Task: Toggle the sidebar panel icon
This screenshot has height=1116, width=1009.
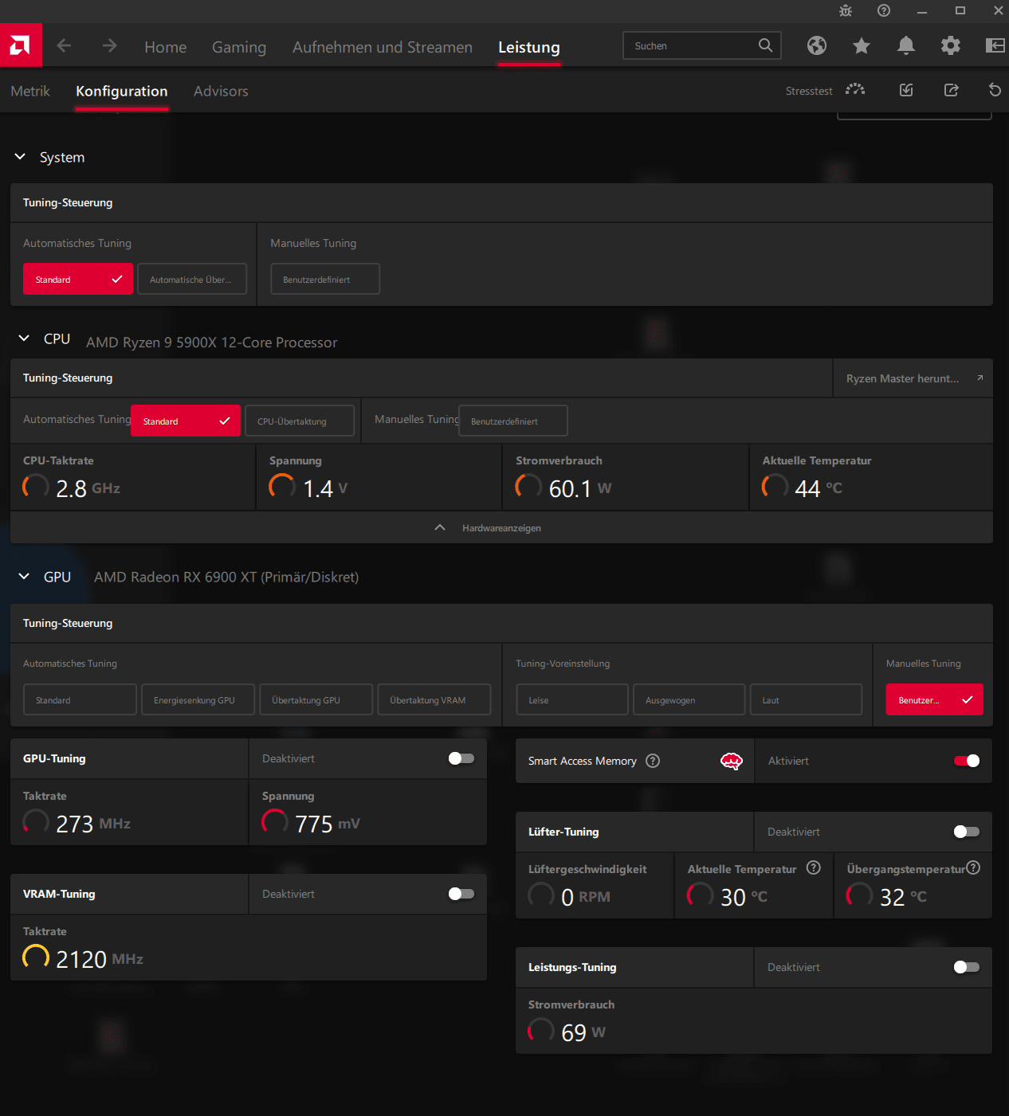Action: (x=995, y=45)
